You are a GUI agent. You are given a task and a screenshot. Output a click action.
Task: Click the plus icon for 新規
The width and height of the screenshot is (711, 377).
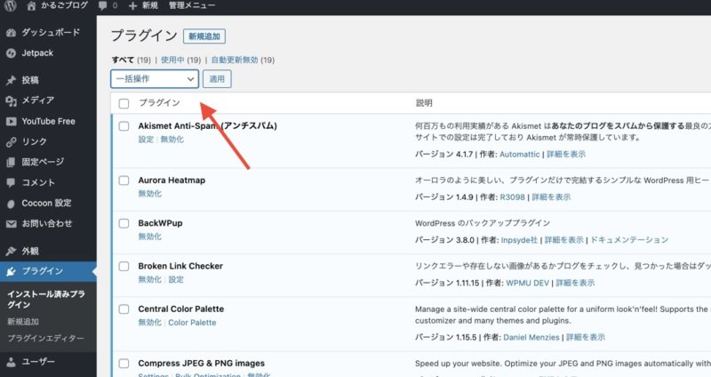click(x=132, y=6)
